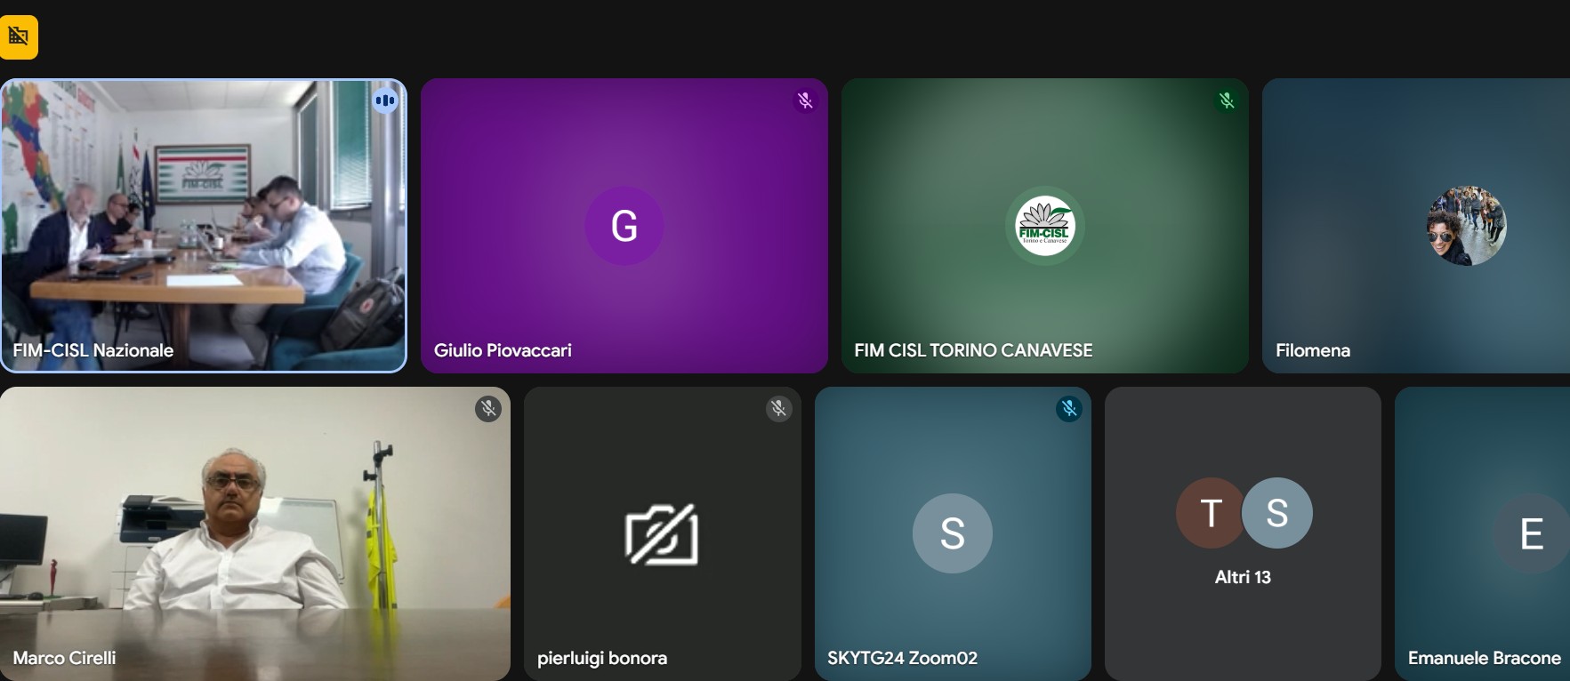Click the camera-off icon in pierluigi bonora tile
1570x681 pixels.
pos(662,534)
